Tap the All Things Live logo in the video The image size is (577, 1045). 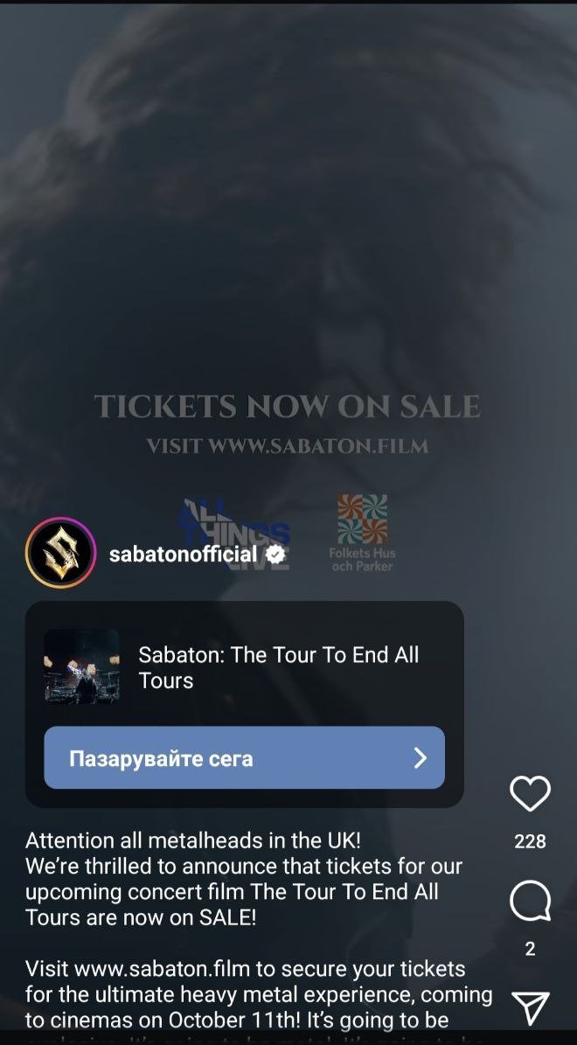coord(234,533)
